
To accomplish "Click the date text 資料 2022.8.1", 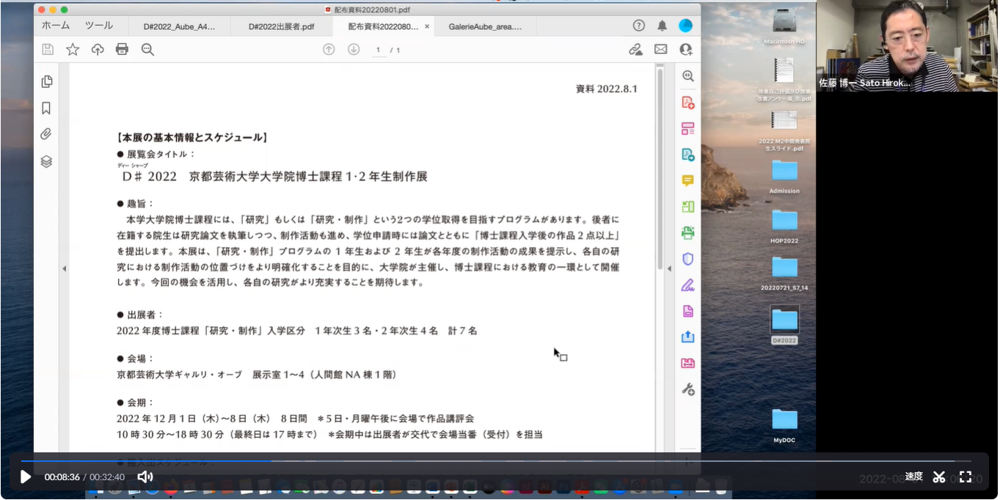I will tap(607, 89).
